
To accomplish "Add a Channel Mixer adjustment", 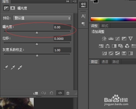I will 127,46.
